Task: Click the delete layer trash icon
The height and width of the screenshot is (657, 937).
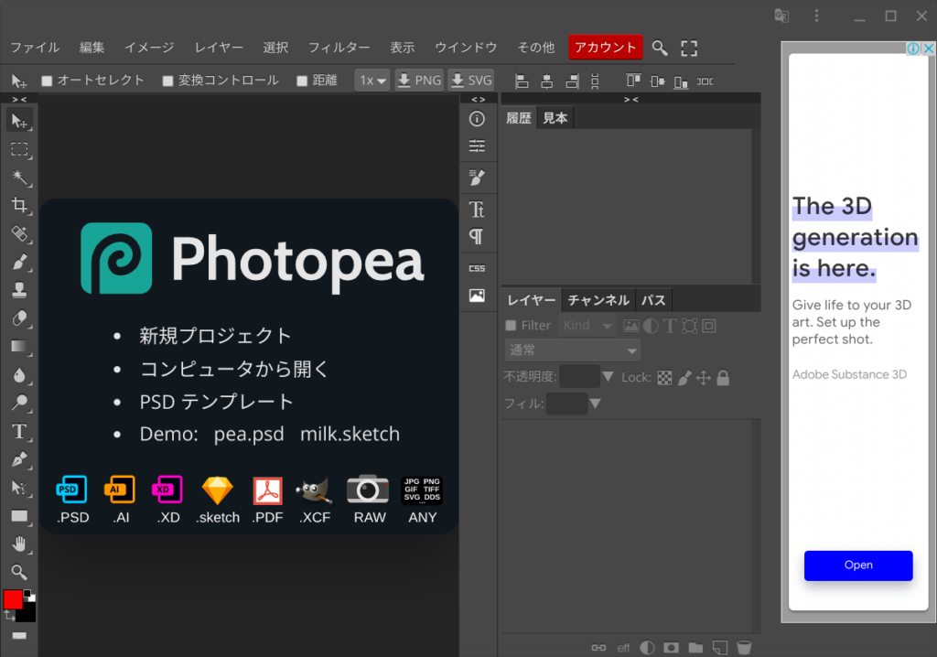Action: click(744, 648)
